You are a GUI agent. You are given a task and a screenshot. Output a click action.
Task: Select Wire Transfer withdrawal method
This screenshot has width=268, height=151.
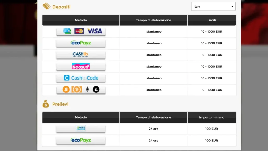(81, 129)
